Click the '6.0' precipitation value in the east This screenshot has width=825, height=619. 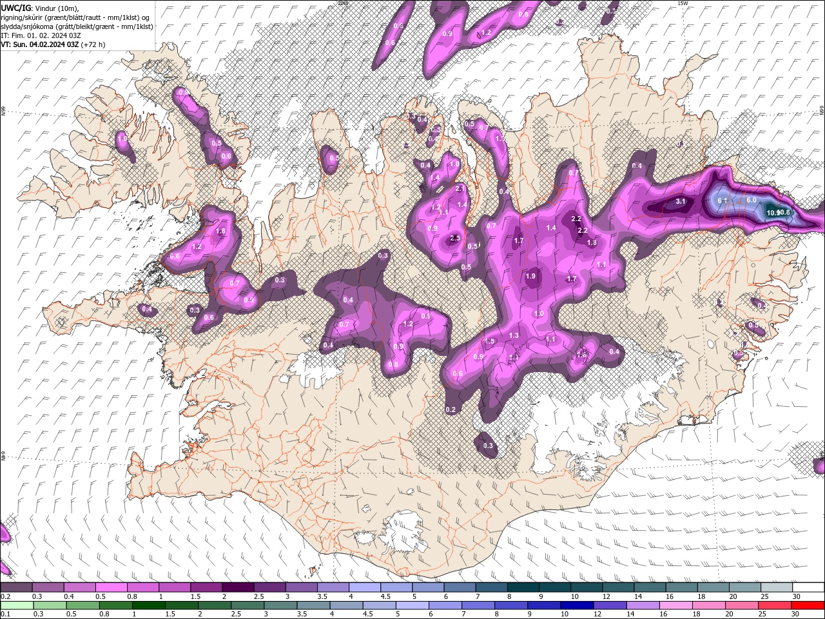(751, 200)
